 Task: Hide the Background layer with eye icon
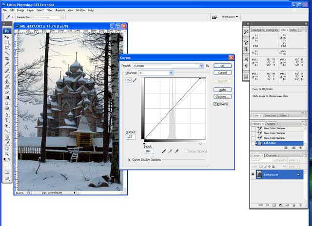[253, 174]
